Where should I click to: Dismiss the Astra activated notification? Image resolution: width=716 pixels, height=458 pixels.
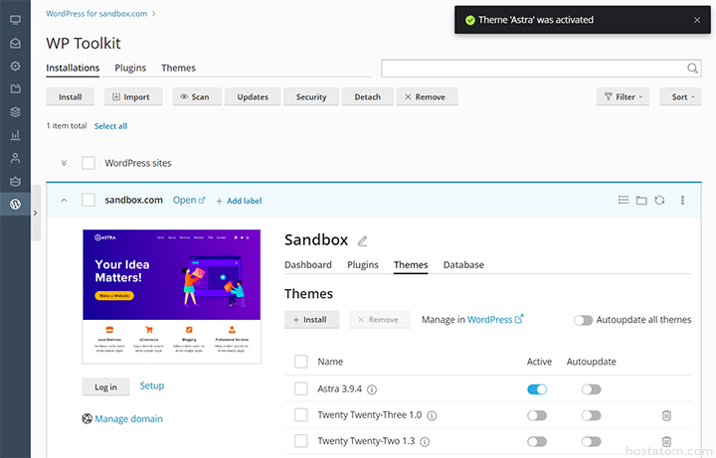(696, 20)
